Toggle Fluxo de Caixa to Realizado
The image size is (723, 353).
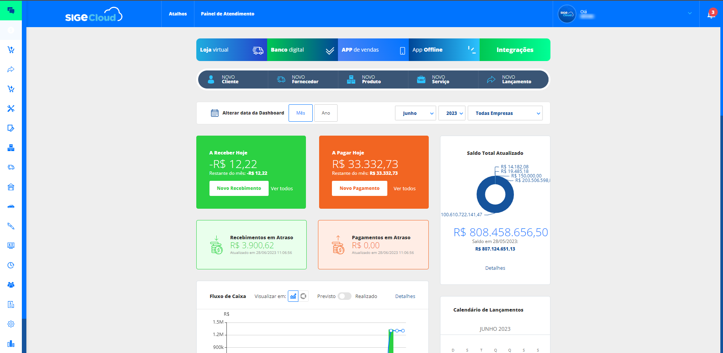344,296
